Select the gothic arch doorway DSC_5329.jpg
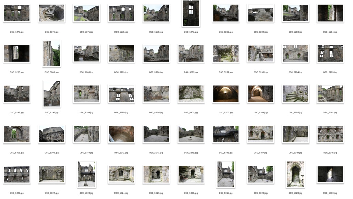 point(296,174)
